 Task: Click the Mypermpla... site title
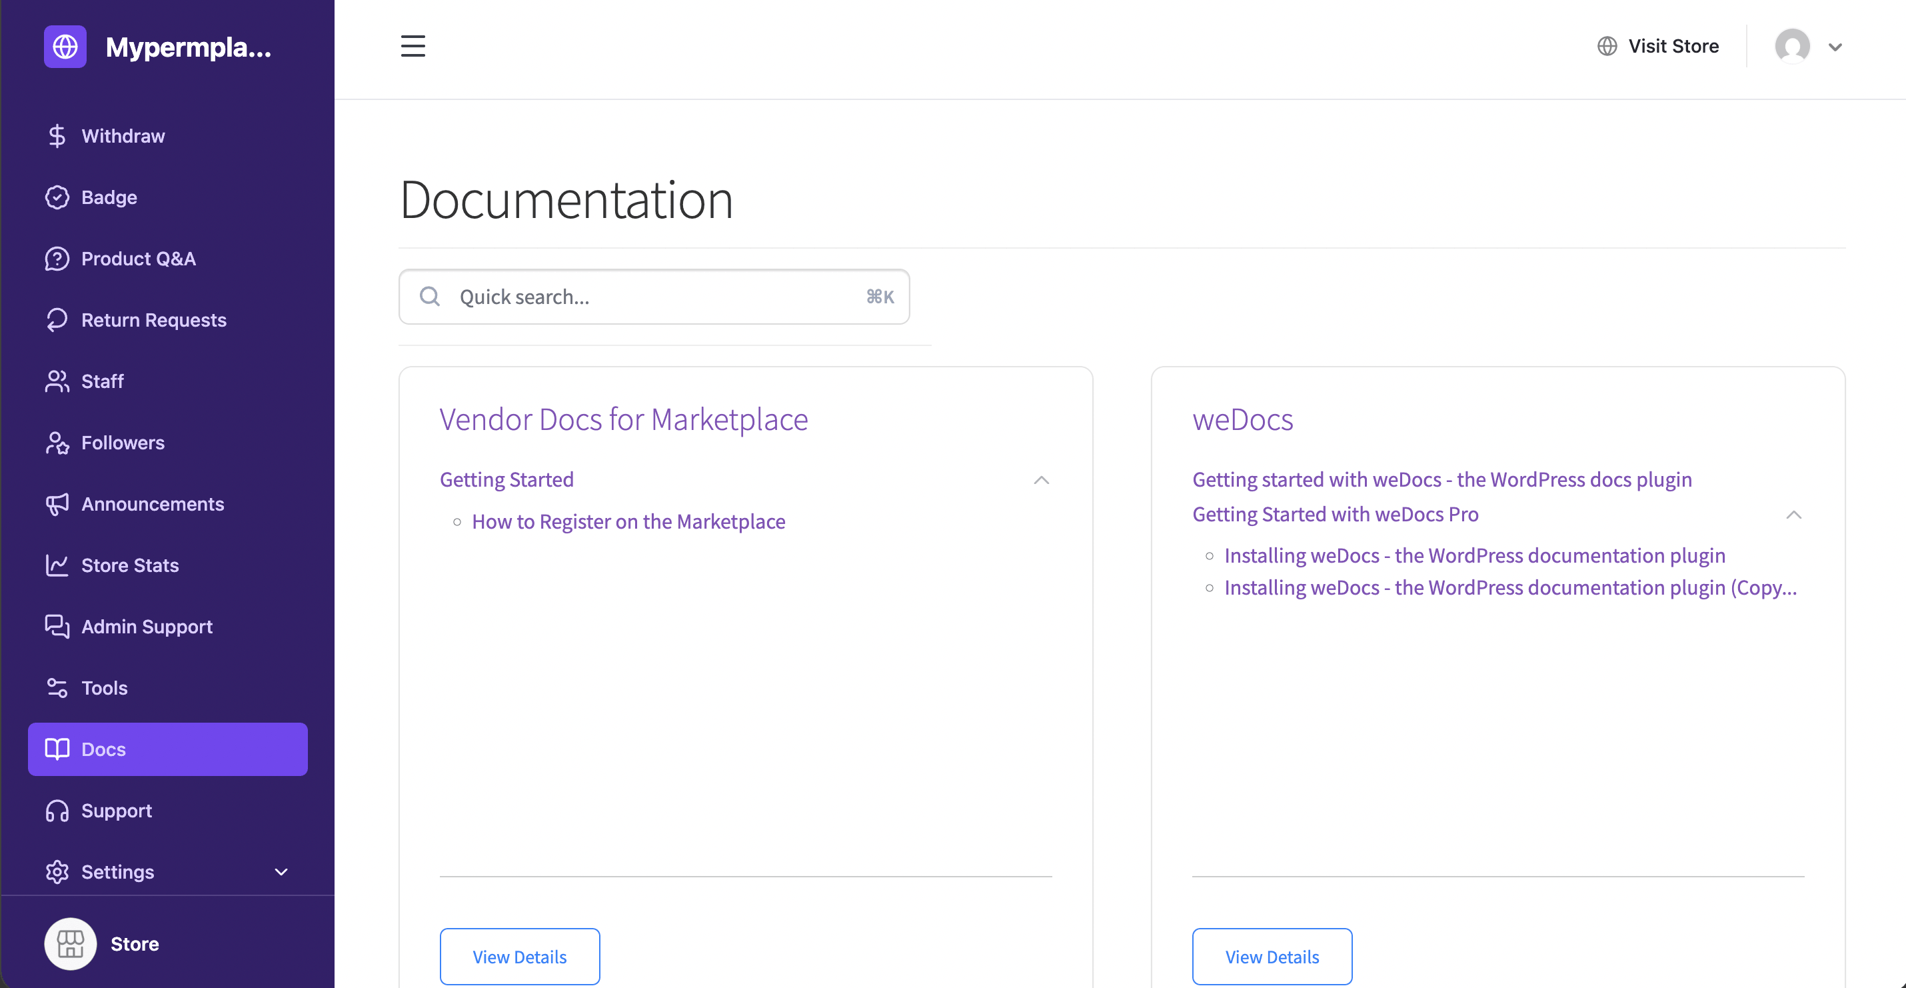(x=188, y=47)
